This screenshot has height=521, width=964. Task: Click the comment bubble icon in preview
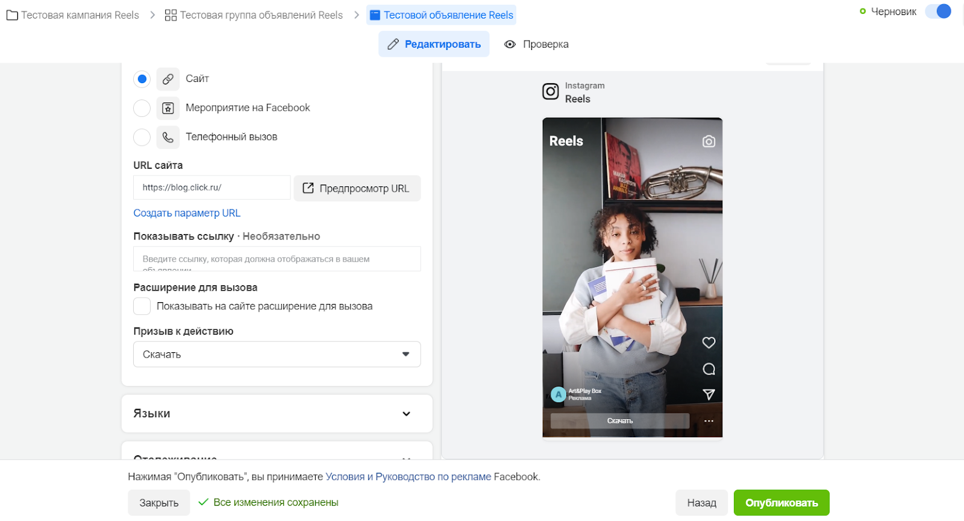(x=709, y=369)
